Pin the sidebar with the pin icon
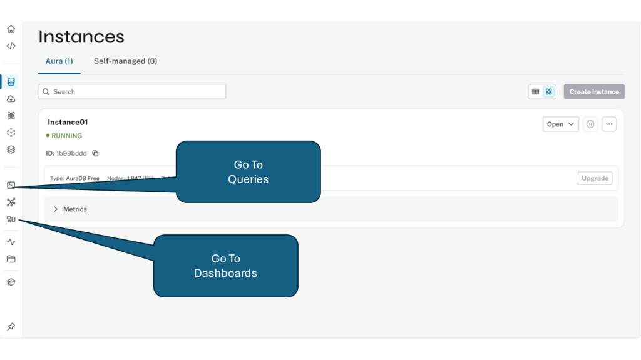Image resolution: width=641 pixels, height=360 pixels. click(x=11, y=327)
